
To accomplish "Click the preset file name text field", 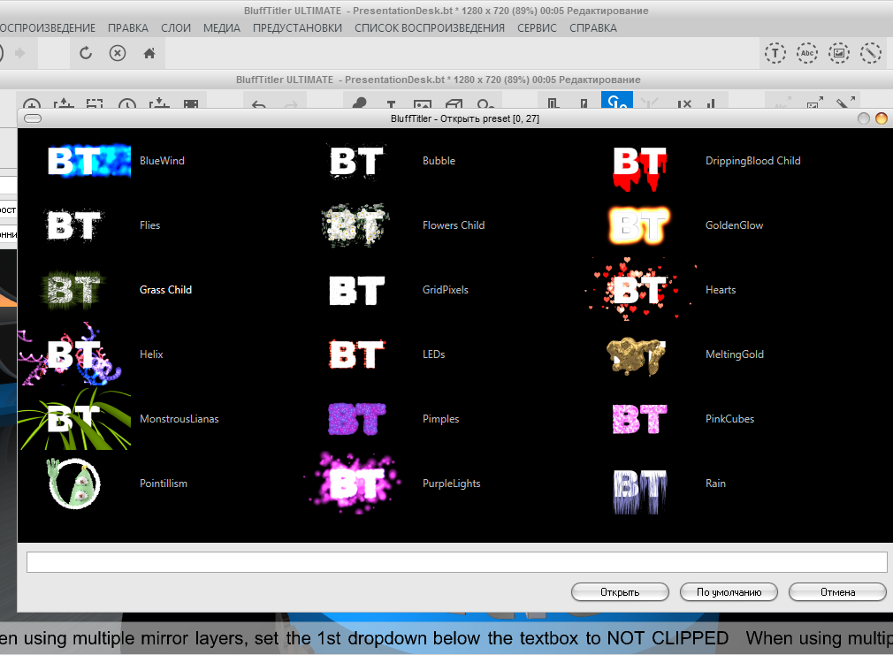I will pyautogui.click(x=457, y=562).
